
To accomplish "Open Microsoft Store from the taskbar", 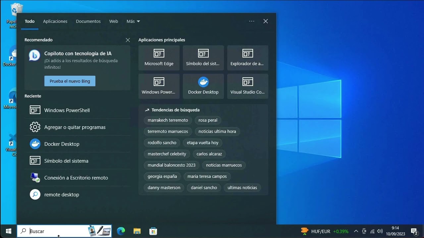I will [x=153, y=231].
